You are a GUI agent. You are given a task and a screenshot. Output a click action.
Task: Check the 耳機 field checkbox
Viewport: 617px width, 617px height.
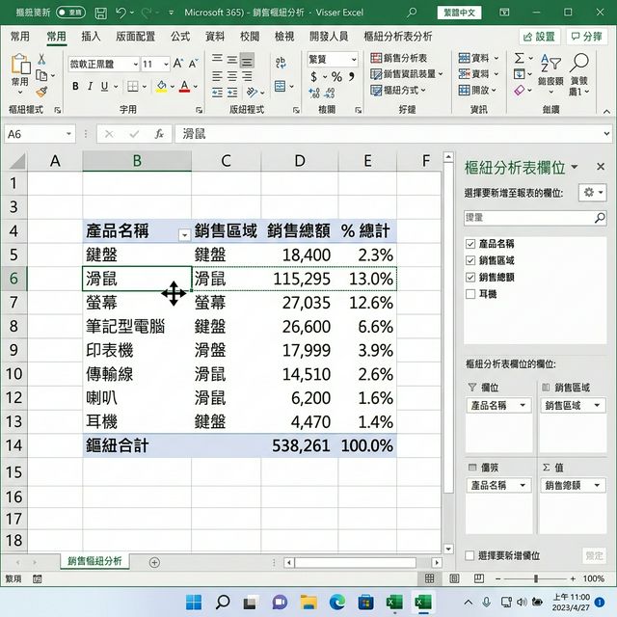point(470,294)
